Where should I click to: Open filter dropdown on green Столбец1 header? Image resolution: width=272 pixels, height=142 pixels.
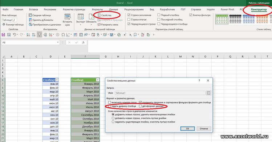[98, 80]
